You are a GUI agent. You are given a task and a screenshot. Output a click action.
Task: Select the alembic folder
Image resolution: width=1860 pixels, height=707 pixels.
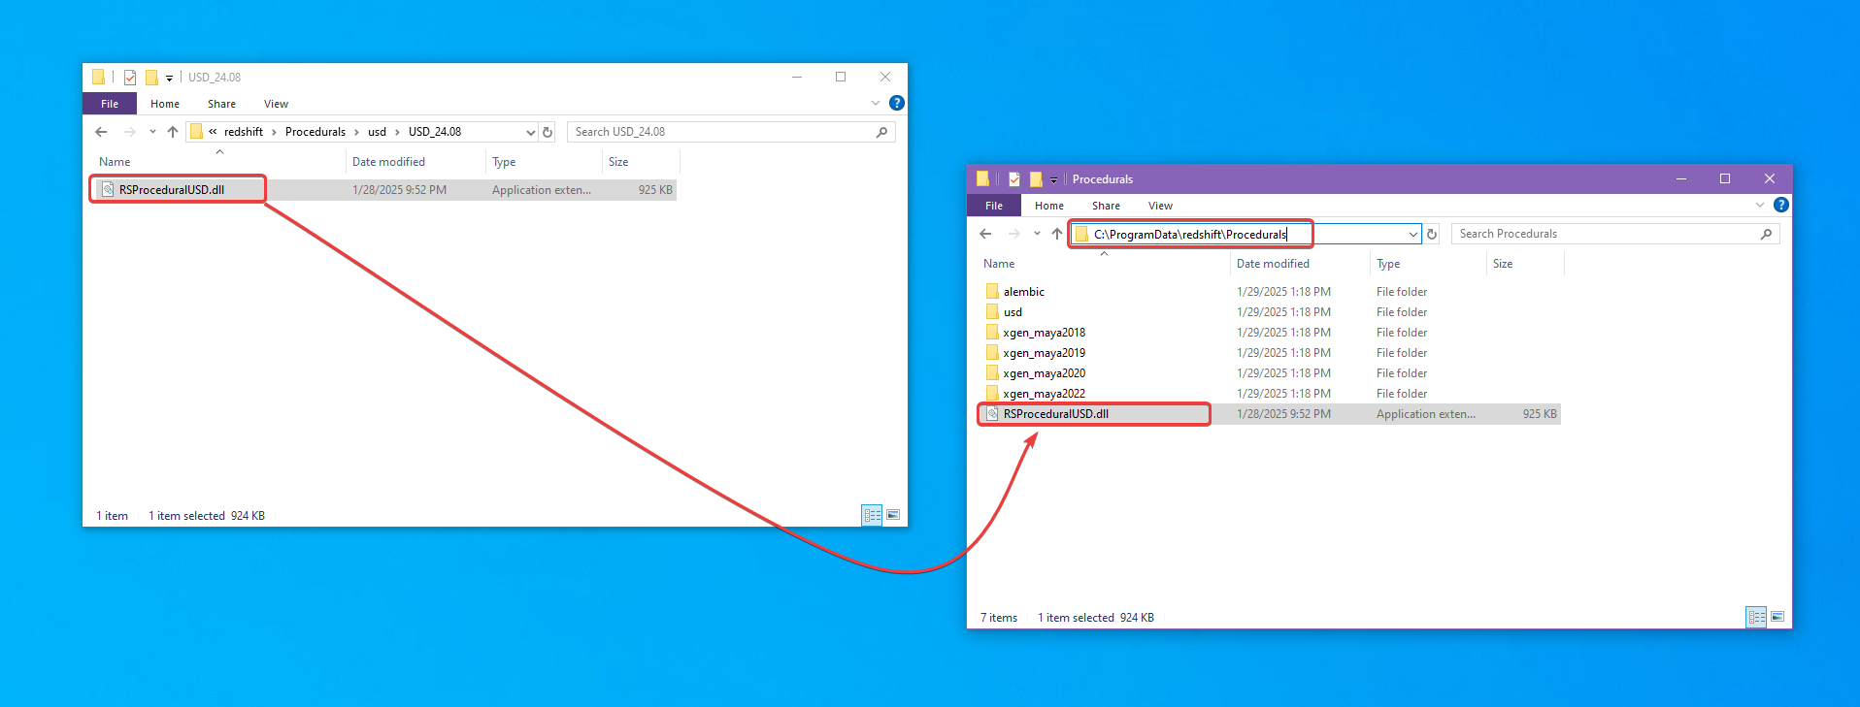1024,292
